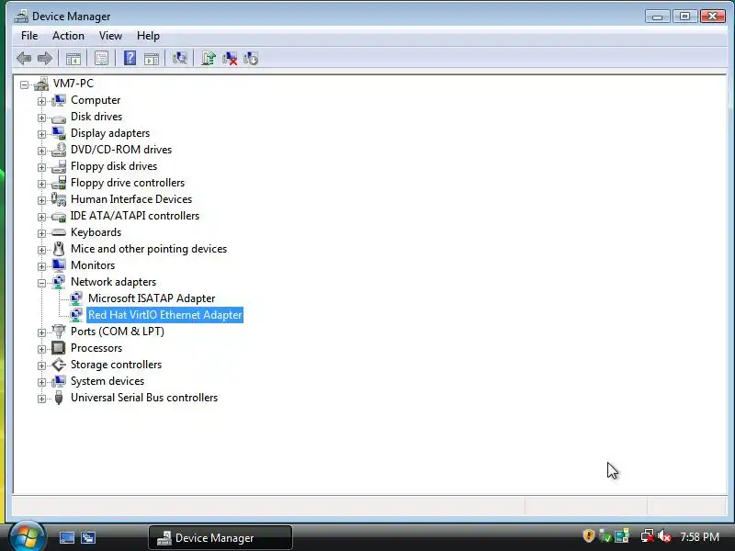This screenshot has width=735, height=551.
Task: Select the Disk drives label
Action: click(96, 117)
